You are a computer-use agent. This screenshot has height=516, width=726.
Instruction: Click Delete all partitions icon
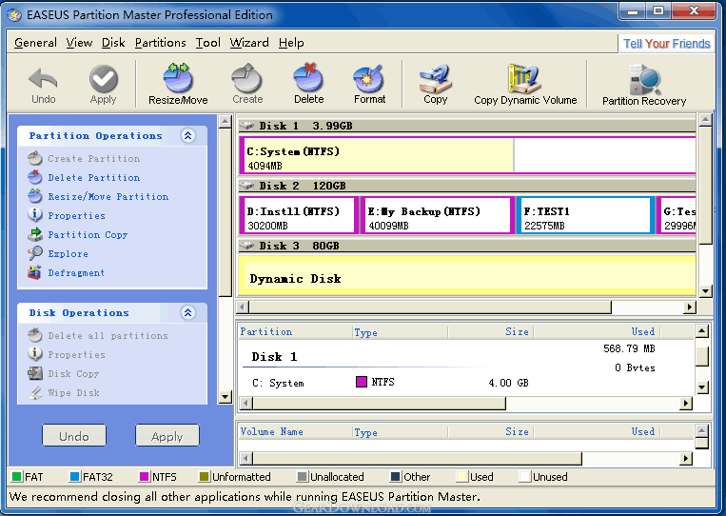point(34,335)
